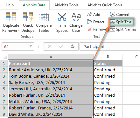Select row 2 header
Screen dimensions: 140x118
4,70
